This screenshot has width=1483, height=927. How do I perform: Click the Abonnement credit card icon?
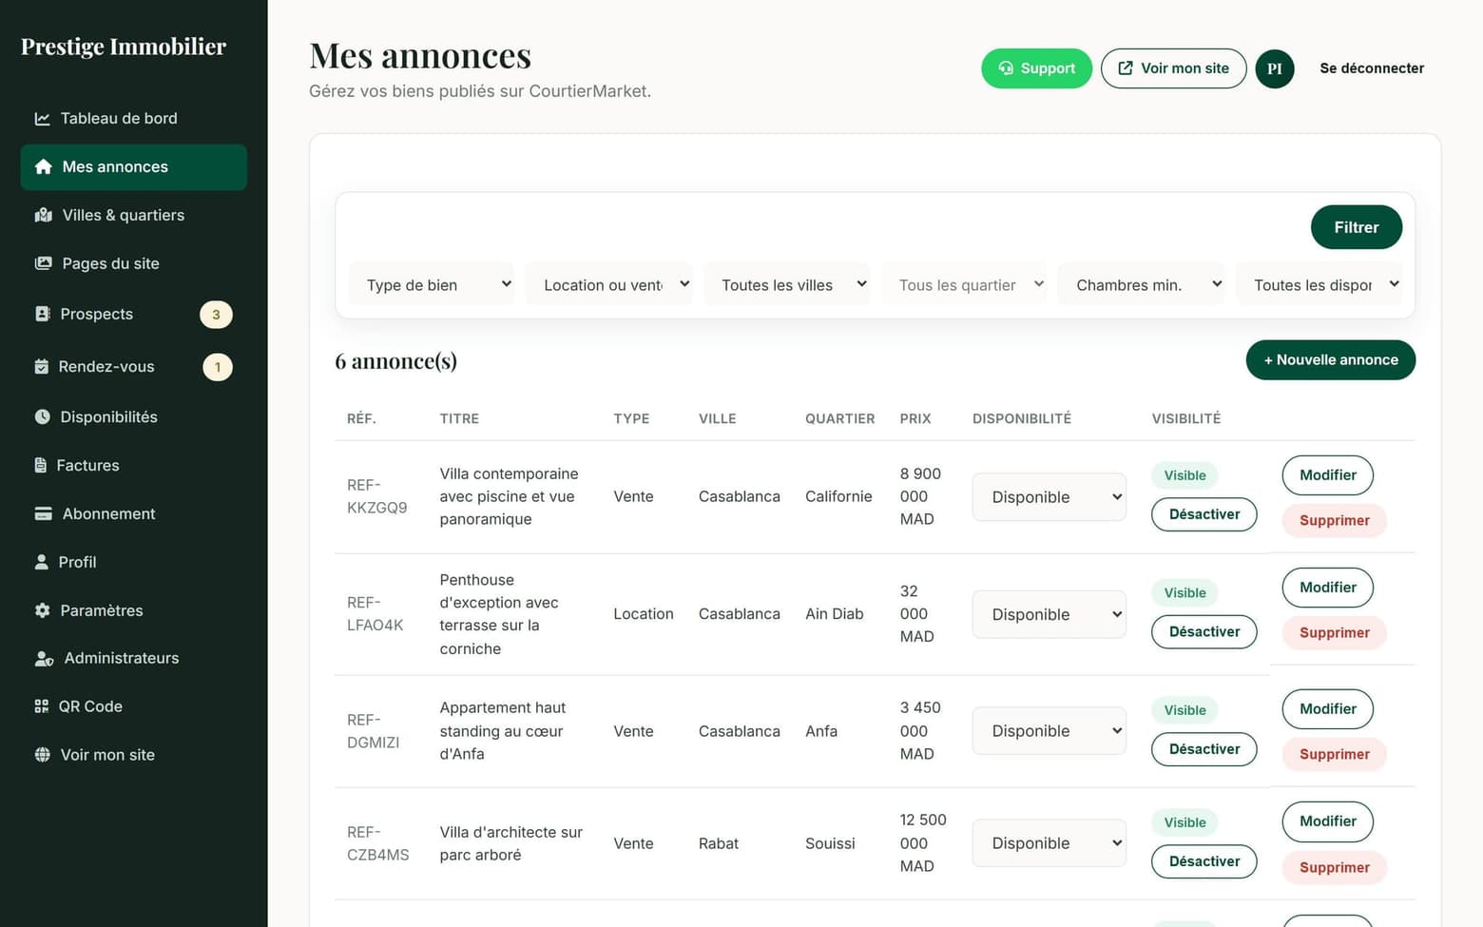[x=43, y=513]
